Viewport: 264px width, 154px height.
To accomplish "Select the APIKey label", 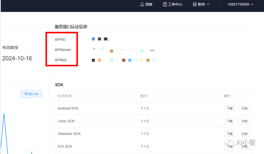I will pos(61,60).
